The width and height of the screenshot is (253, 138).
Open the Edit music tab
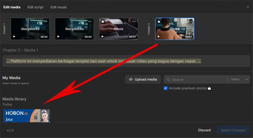click(59, 7)
